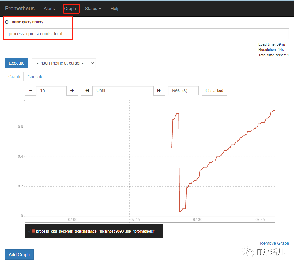
Task: Click the Res. (s) resolution field
Action: 183,91
